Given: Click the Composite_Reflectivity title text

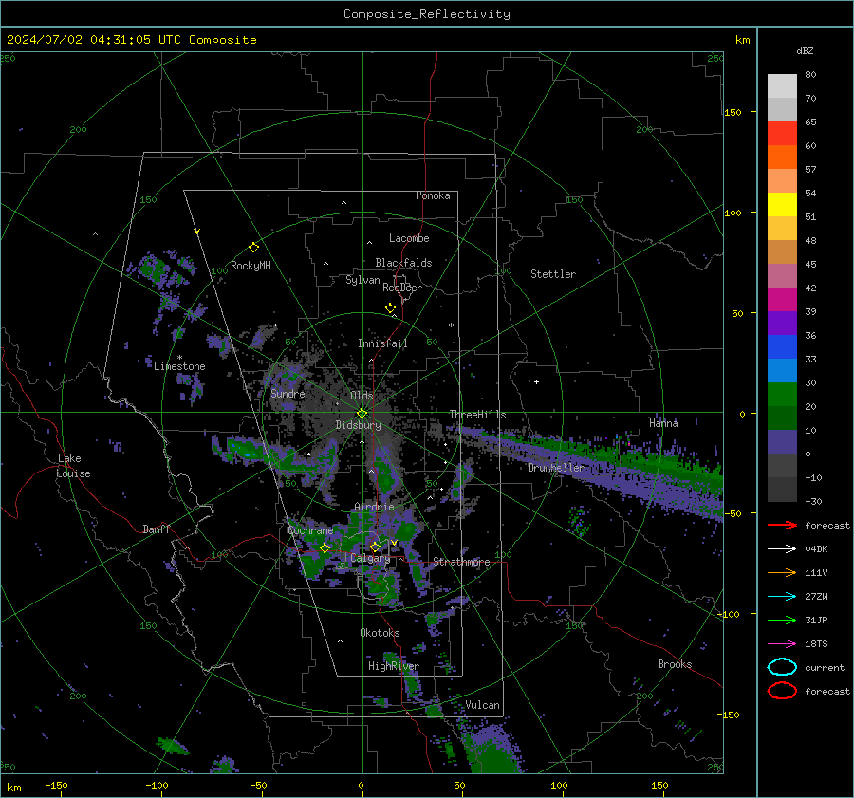Looking at the screenshot, I should pyautogui.click(x=427, y=14).
